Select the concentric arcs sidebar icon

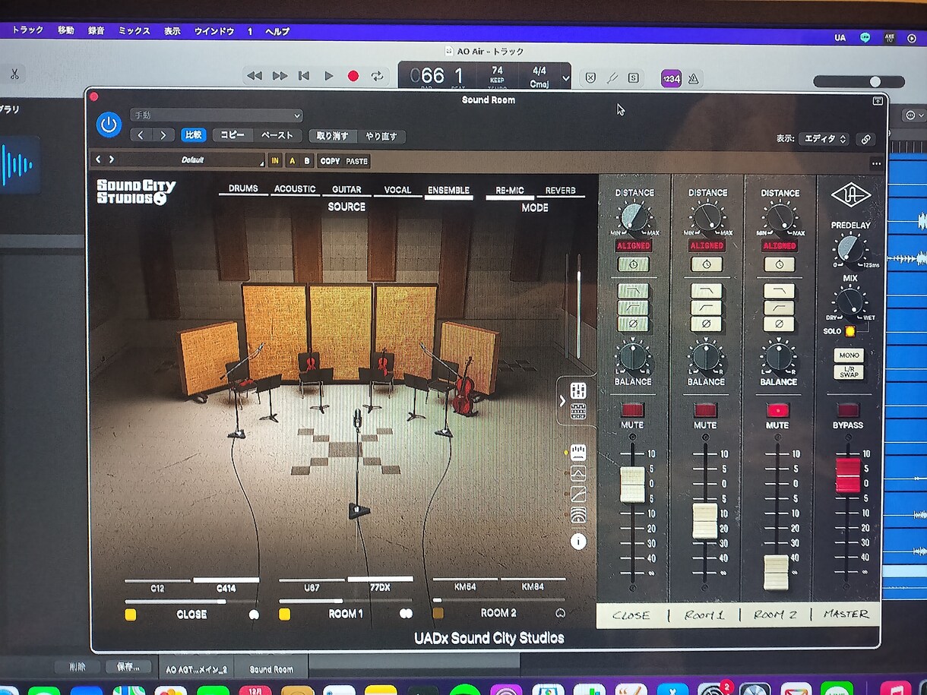tap(578, 515)
